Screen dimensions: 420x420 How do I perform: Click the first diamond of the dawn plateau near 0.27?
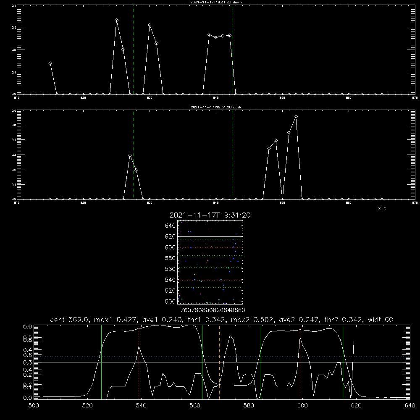point(210,35)
